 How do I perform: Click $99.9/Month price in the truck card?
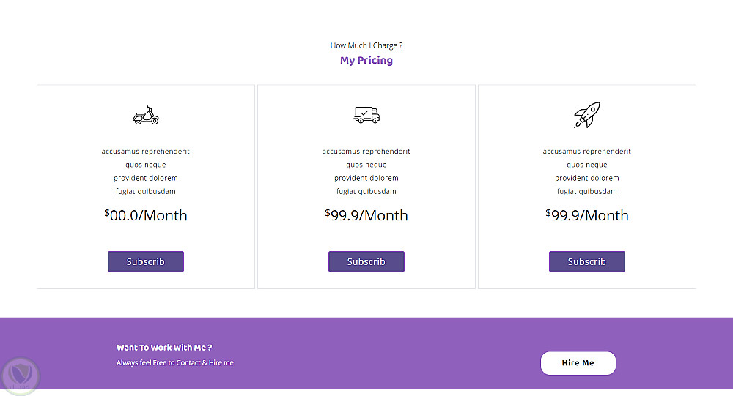tap(366, 215)
